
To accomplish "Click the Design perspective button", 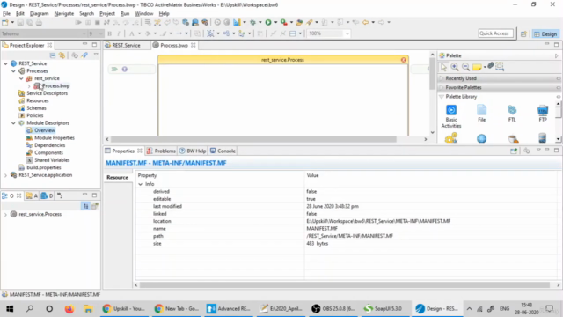I will click(x=545, y=33).
